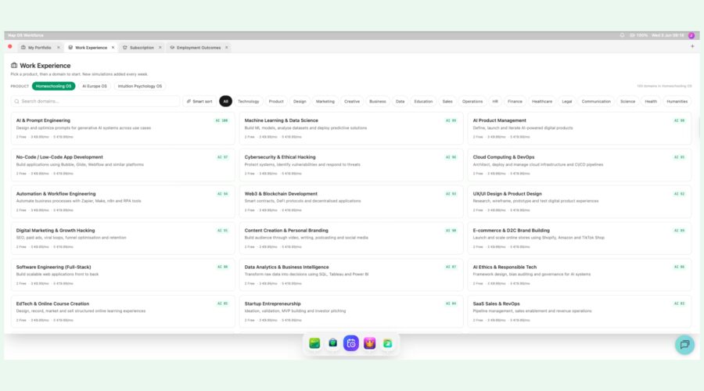Launch the blue camera dock app
This screenshot has width=704, height=391.
click(x=351, y=343)
